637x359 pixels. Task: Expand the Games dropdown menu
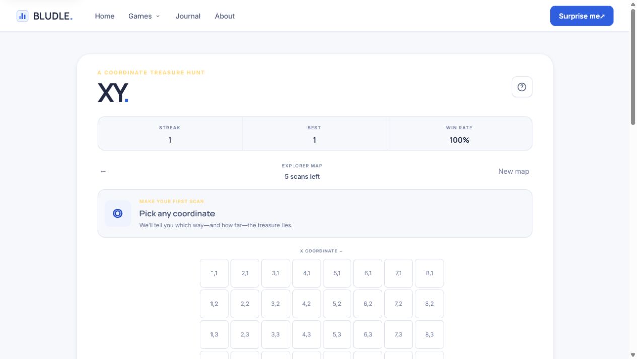pos(144,16)
